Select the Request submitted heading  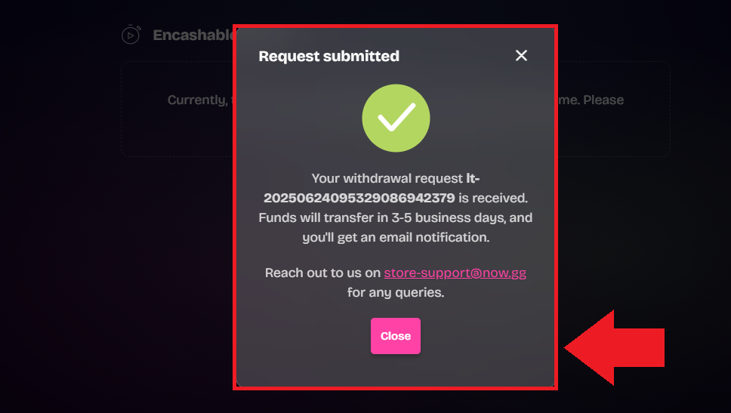(328, 56)
